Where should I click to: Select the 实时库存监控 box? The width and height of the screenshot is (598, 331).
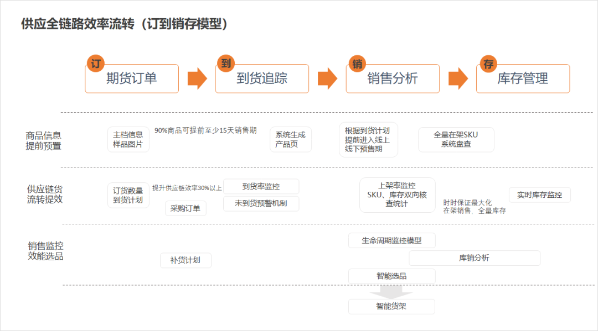tap(540, 195)
